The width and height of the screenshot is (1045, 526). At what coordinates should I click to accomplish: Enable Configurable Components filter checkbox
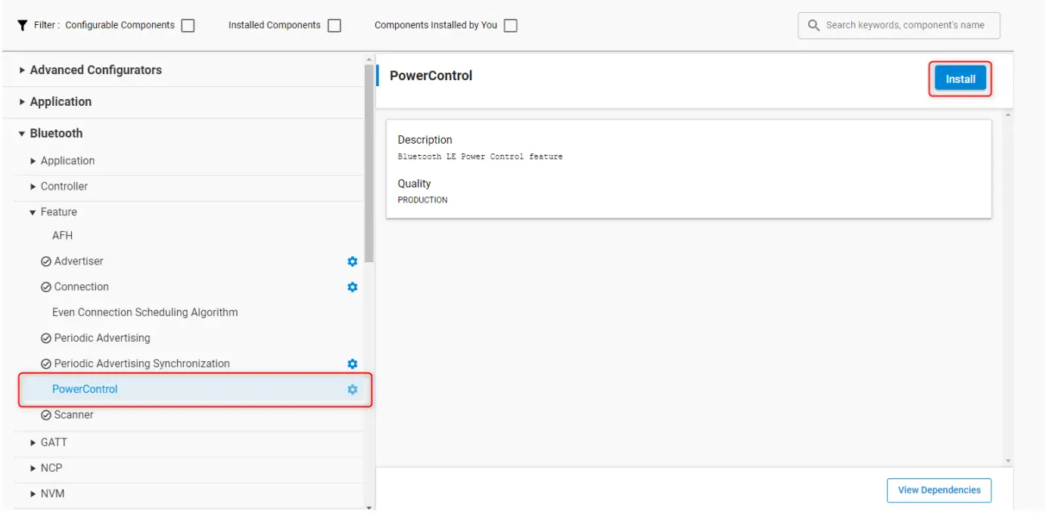[x=188, y=26]
